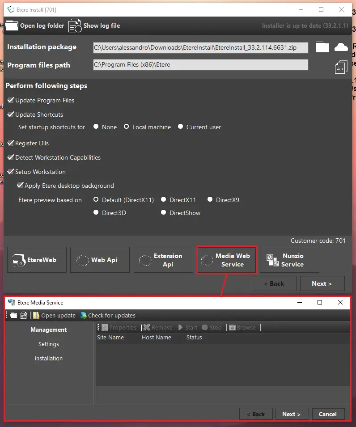Switch to Settings section in Media Service
The width and height of the screenshot is (356, 427).
point(49,344)
